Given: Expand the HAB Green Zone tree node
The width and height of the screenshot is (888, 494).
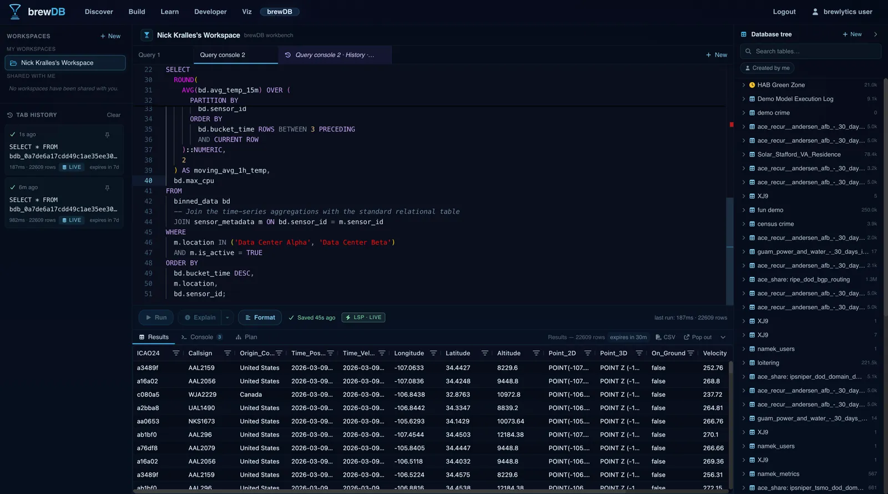Looking at the screenshot, I should click(744, 85).
